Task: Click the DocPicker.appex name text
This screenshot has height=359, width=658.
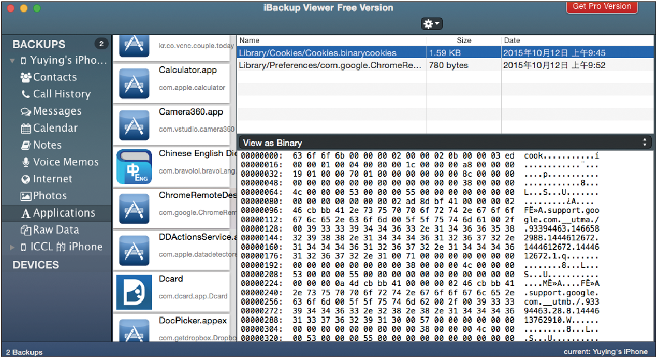Action: 193,321
